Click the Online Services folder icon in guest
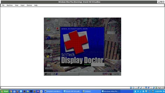Image resolution: width=165 pixels, height=93 pixels. 57,22
